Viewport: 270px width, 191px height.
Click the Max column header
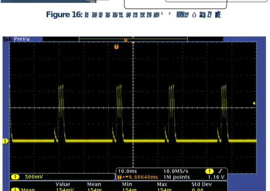pos(162,184)
